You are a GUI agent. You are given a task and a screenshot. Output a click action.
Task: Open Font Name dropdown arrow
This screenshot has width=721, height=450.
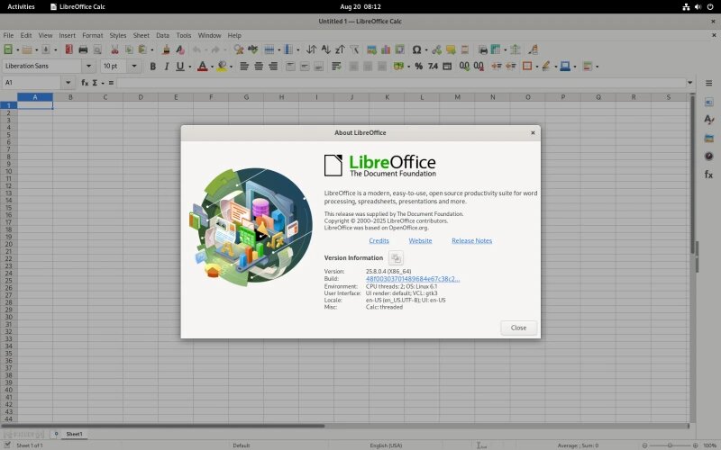(88, 66)
